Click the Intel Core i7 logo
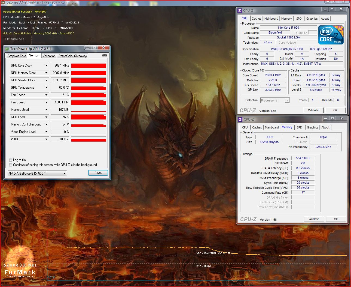This screenshot has height=287, width=351. [331, 35]
